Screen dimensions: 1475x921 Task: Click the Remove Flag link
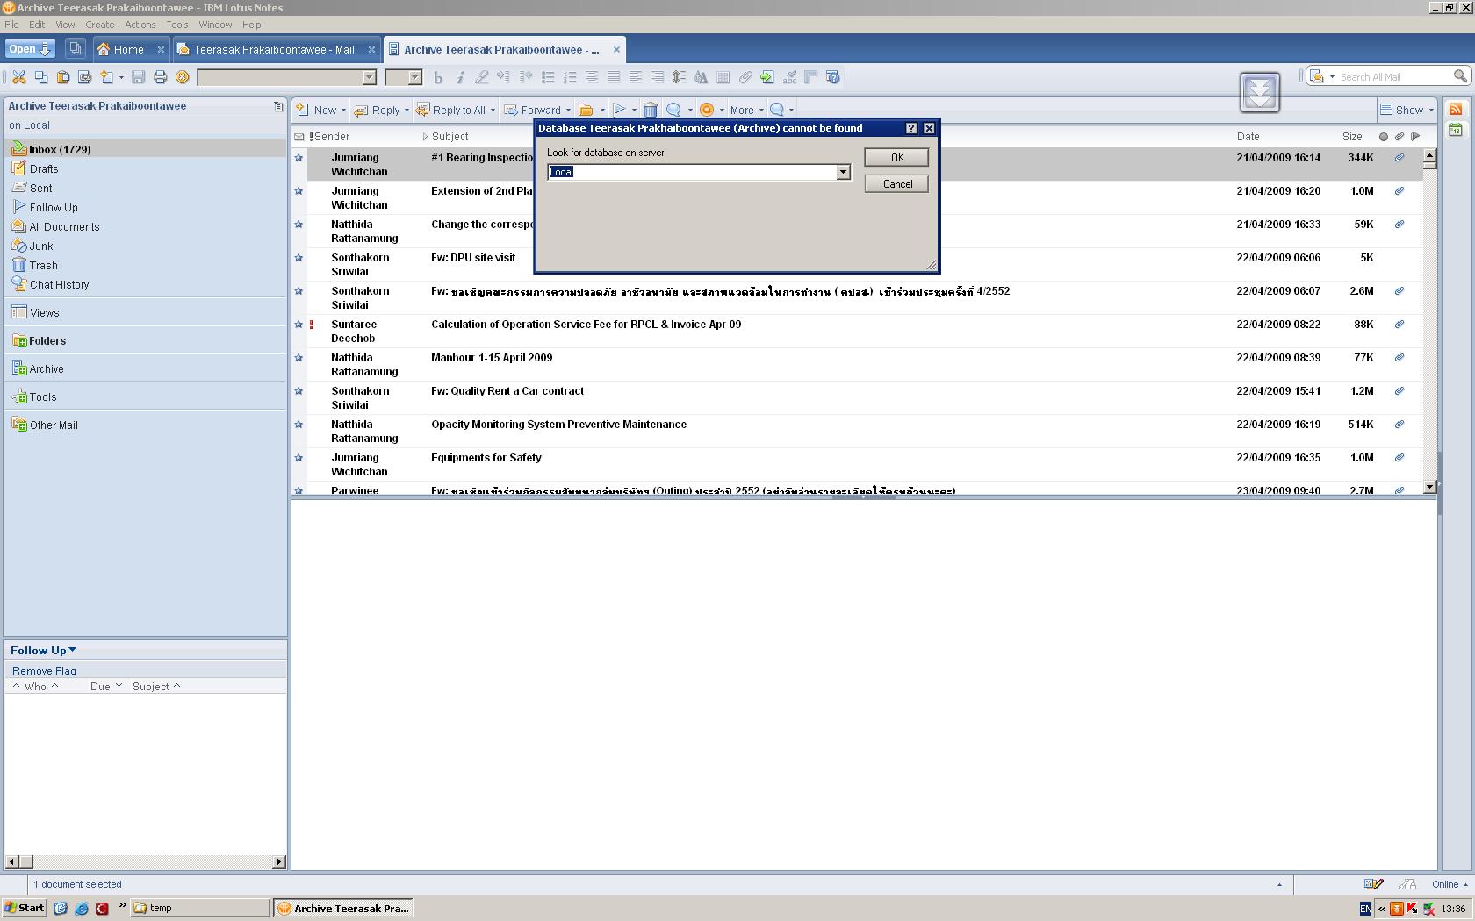click(44, 670)
